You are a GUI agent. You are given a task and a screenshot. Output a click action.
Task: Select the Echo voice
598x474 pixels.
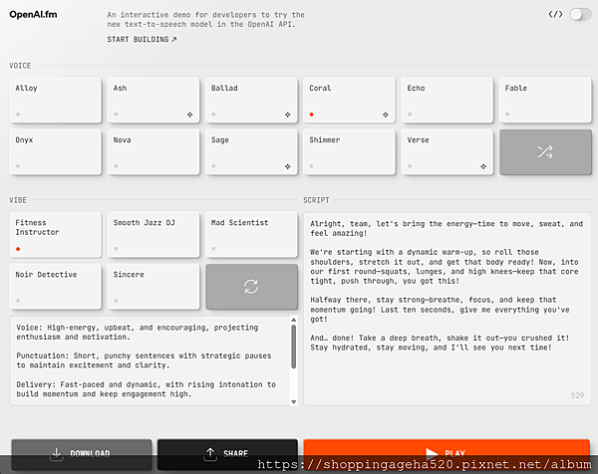click(447, 100)
